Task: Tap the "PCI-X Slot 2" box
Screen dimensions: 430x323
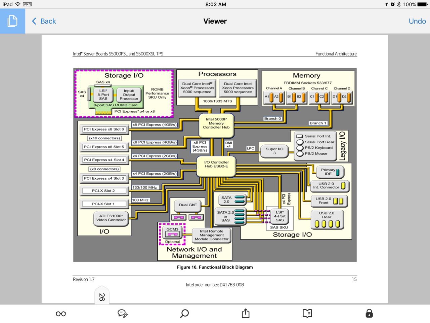Action: click(103, 191)
